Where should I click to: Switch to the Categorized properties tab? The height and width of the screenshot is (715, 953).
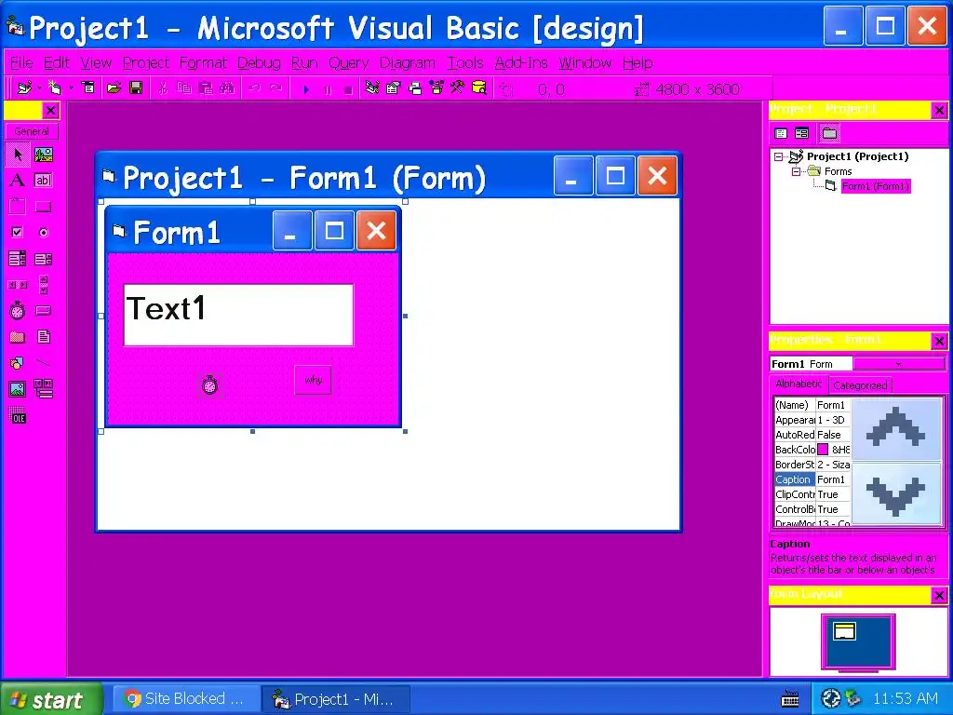pos(860,385)
